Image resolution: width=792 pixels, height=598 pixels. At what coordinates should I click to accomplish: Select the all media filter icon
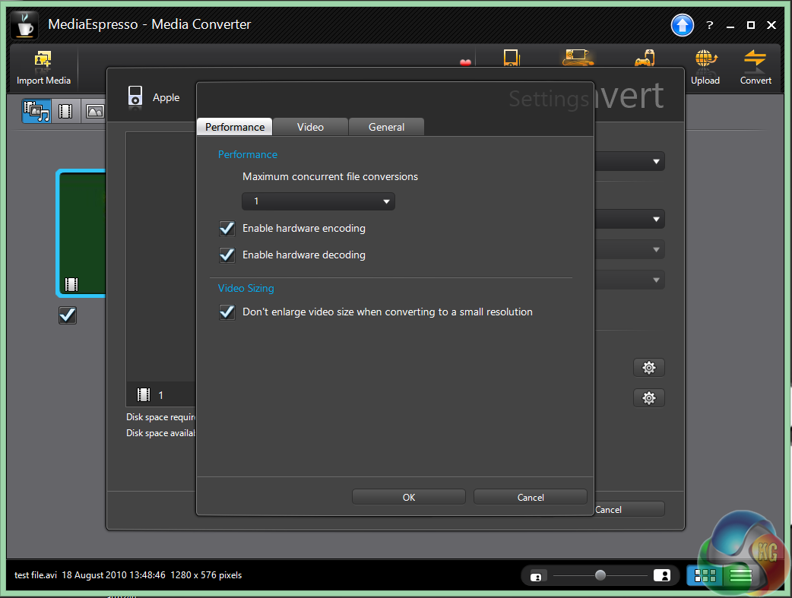point(36,112)
